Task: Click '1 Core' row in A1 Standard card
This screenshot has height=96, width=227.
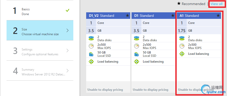Action: click(199, 23)
